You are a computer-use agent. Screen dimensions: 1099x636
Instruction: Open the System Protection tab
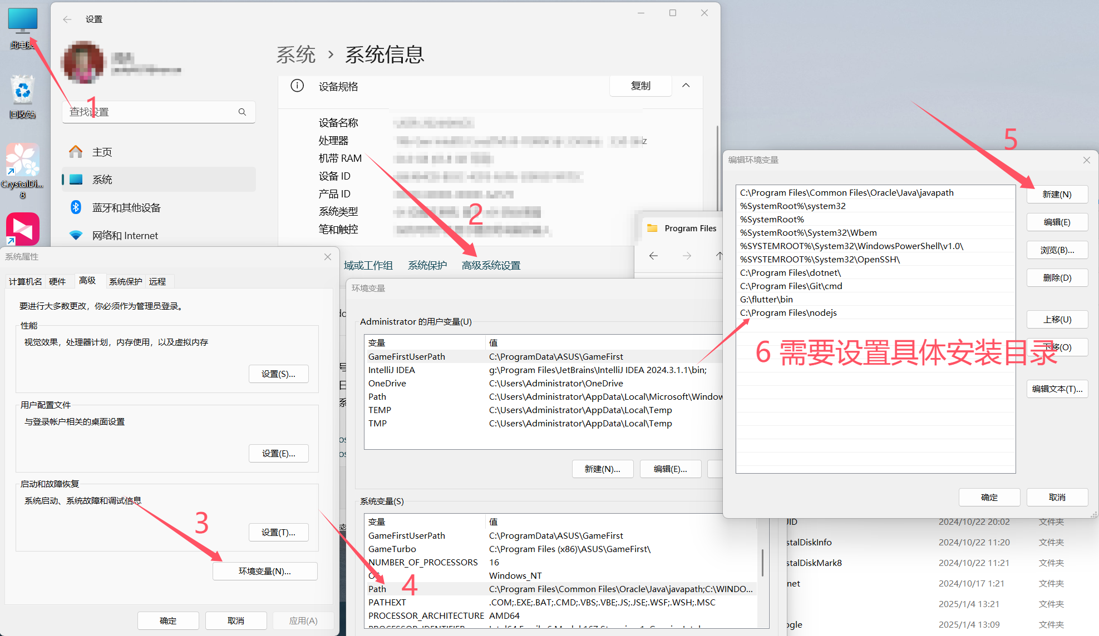point(125,281)
